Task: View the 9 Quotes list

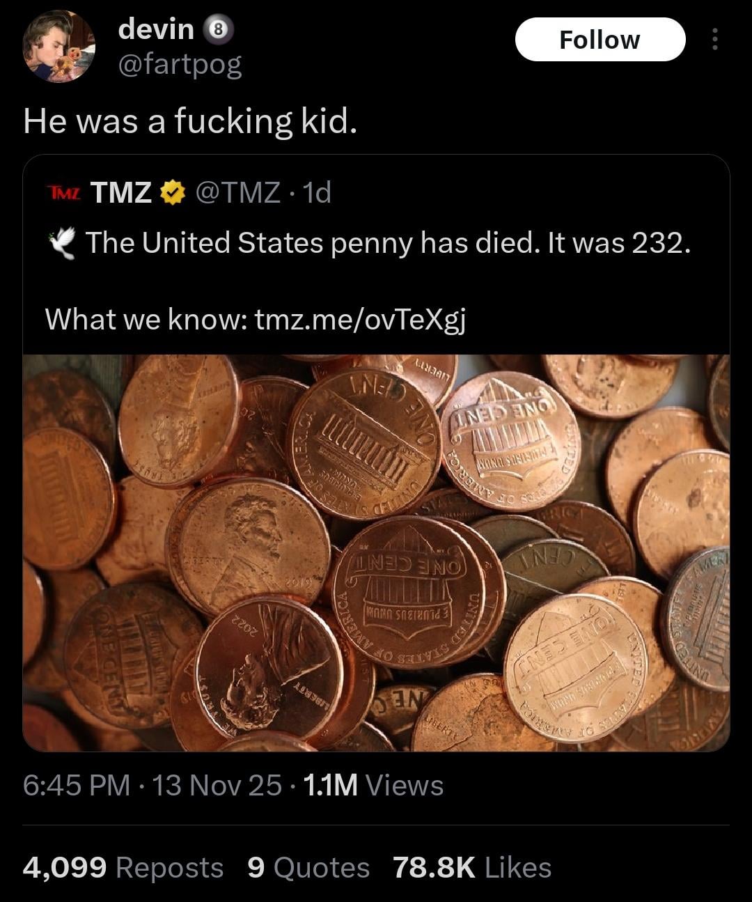Action: (308, 867)
